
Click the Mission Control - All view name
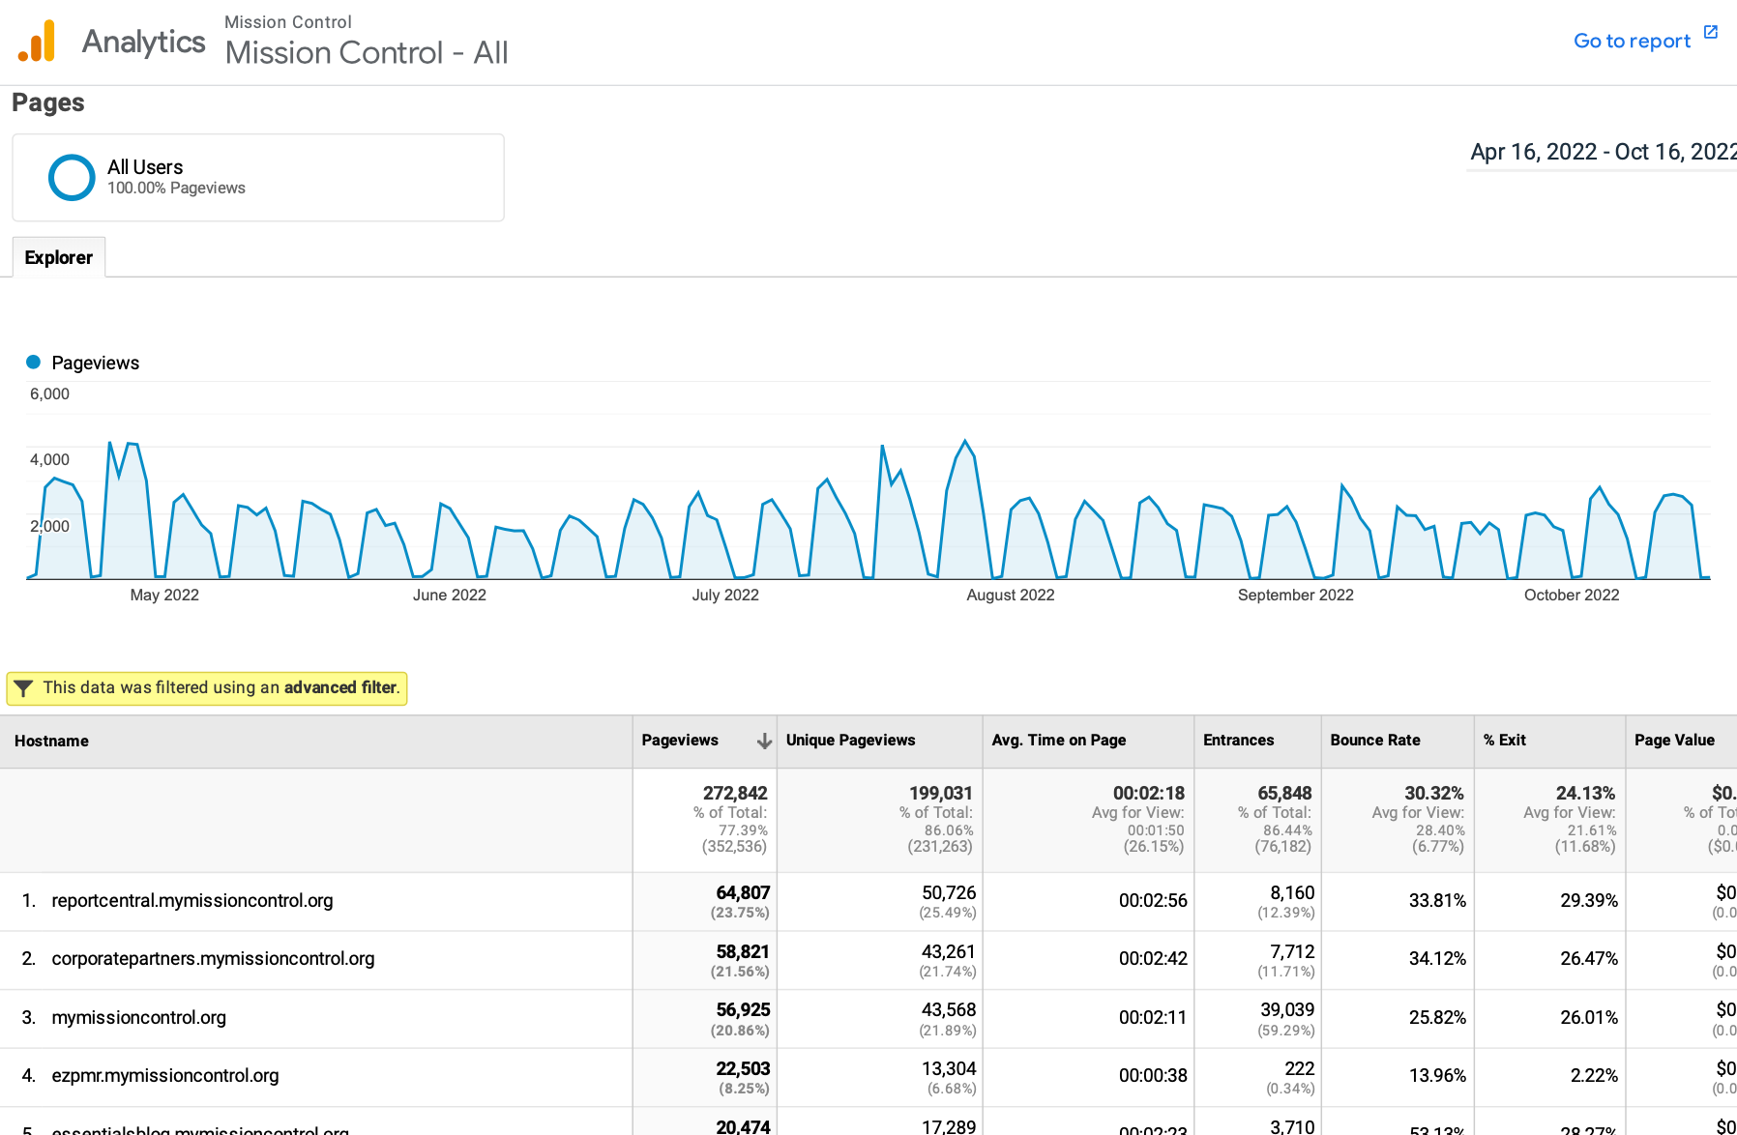point(367,52)
